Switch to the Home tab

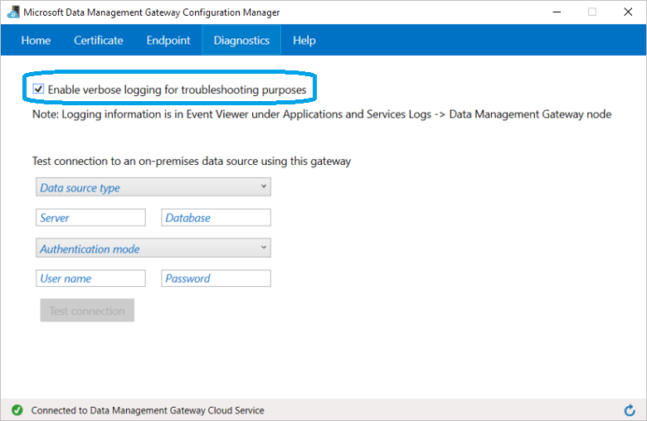coord(36,41)
